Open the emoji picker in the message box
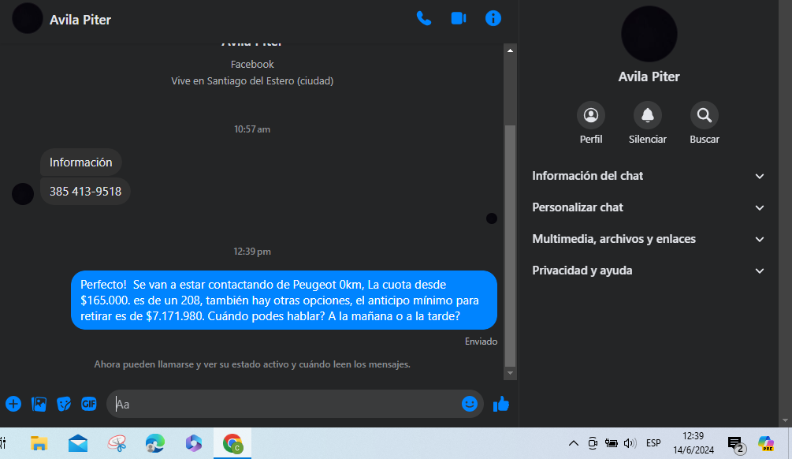This screenshot has height=459, width=792. click(469, 404)
